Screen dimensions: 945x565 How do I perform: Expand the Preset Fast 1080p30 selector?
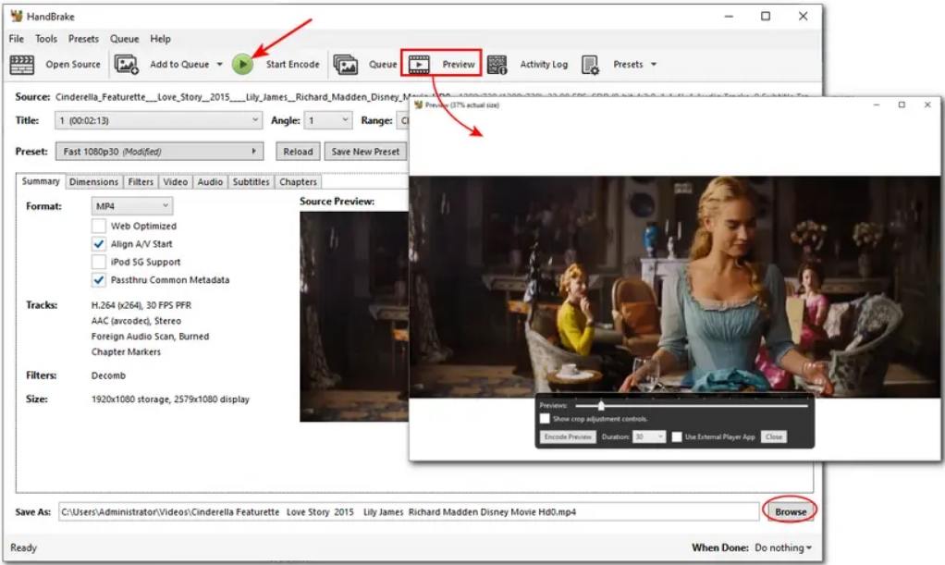pos(160,152)
